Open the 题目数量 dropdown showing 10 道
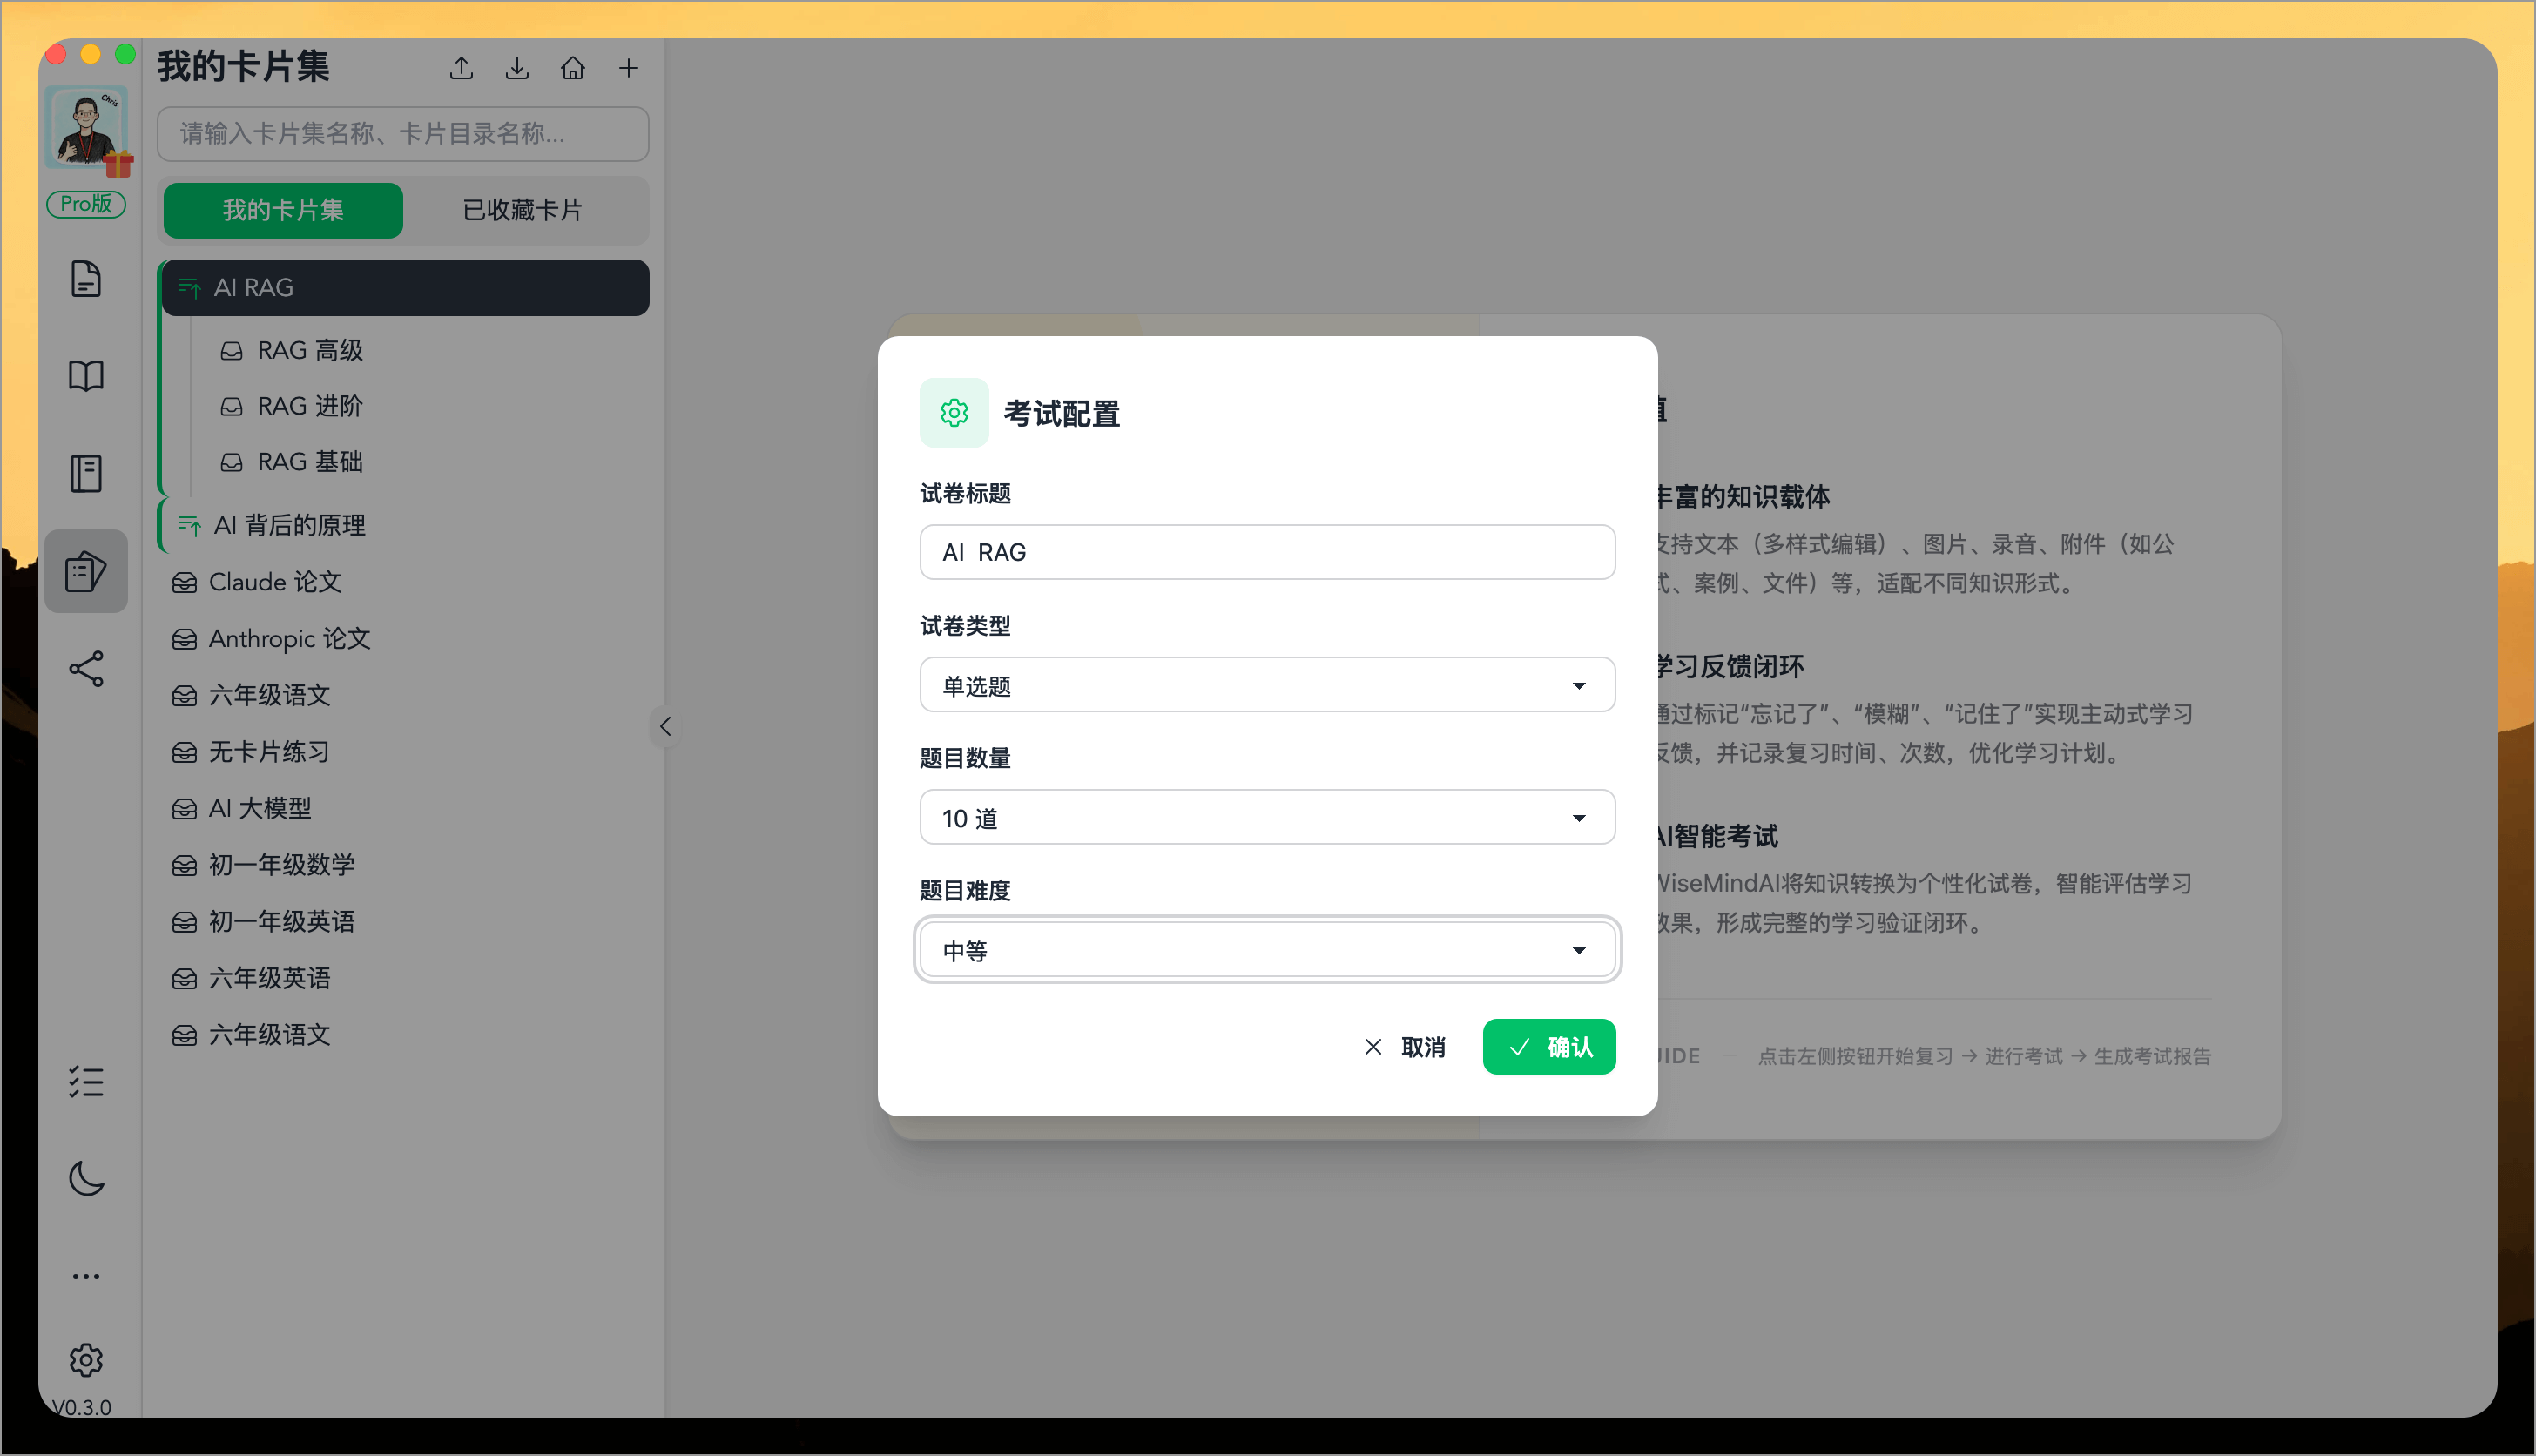 (1266, 817)
